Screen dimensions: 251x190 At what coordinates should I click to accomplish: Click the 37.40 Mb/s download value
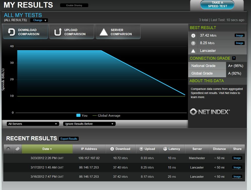[x=120, y=168]
